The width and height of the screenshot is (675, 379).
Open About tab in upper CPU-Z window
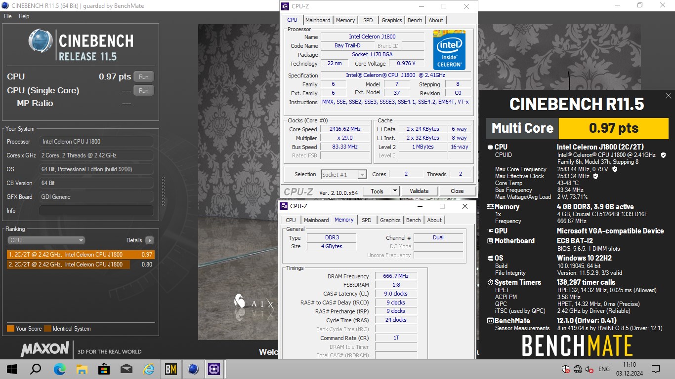[436, 20]
